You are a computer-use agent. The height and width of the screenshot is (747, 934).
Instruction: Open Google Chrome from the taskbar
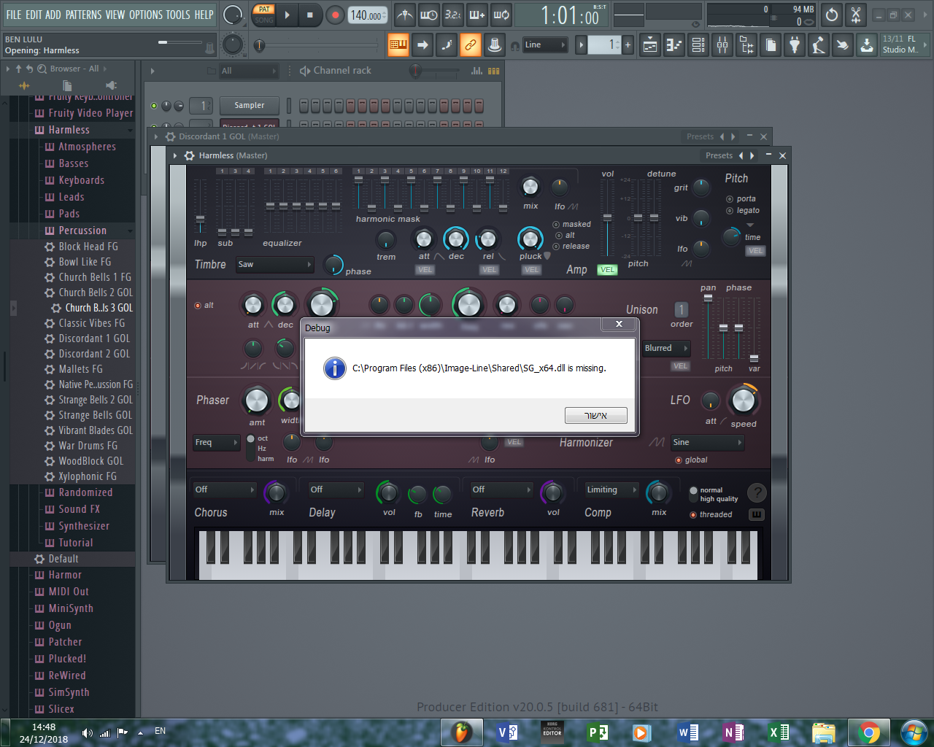tap(869, 732)
